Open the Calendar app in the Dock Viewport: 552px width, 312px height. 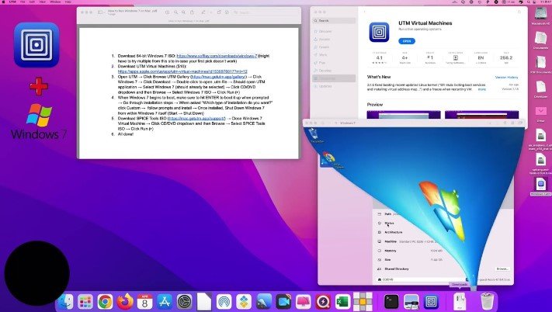point(144,302)
